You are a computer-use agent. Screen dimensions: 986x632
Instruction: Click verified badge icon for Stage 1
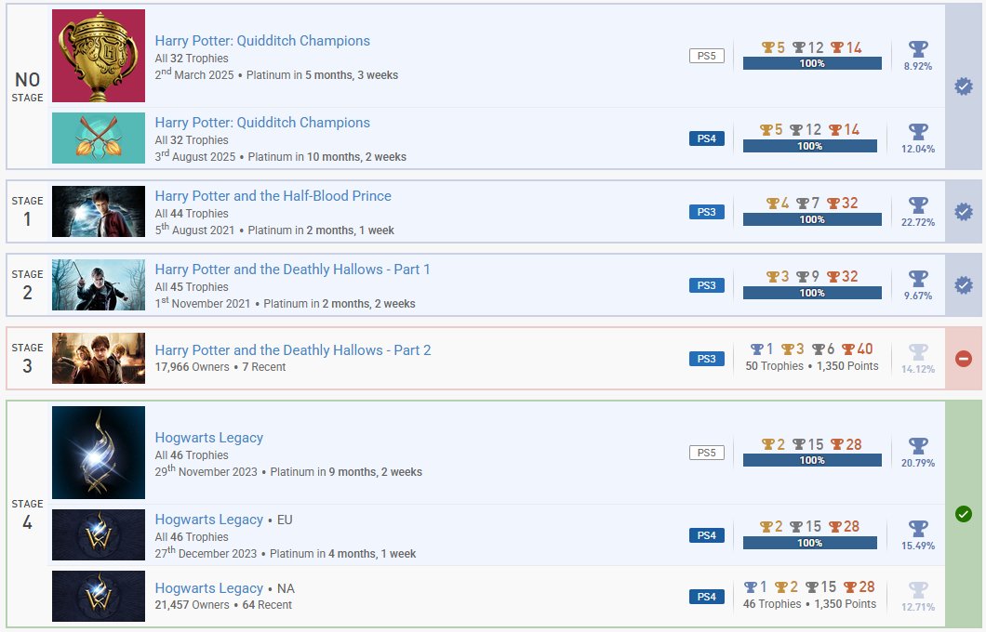pyautogui.click(x=964, y=212)
